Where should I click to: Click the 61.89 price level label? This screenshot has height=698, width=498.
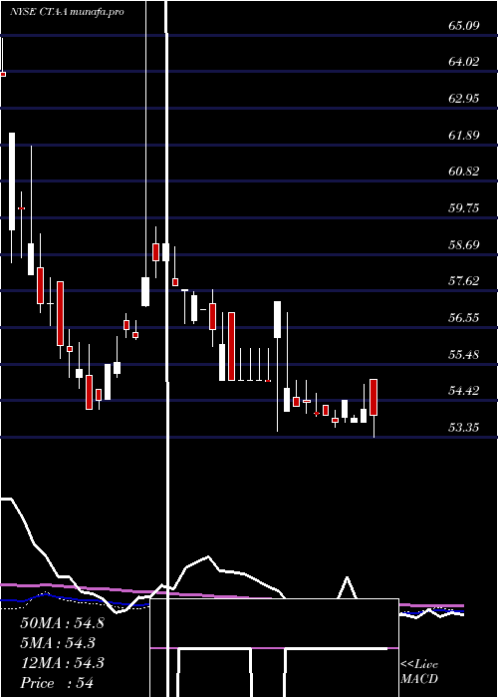[464, 135]
